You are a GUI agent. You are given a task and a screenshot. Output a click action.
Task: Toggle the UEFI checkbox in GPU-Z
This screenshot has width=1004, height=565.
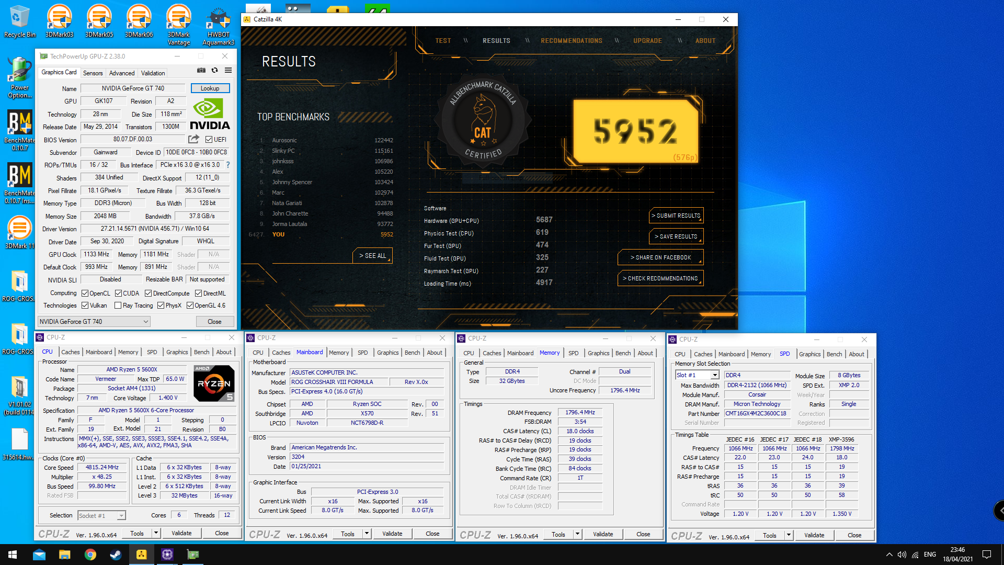[x=209, y=140]
